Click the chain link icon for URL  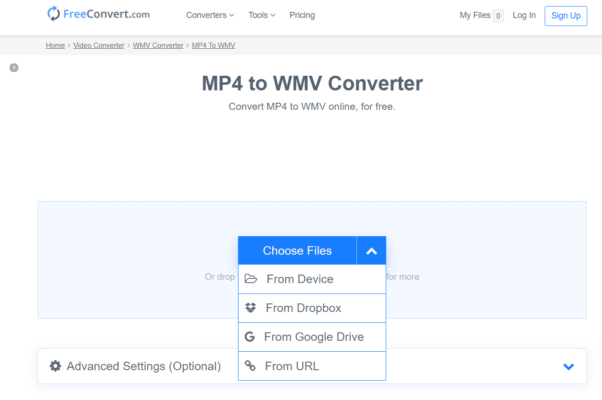click(250, 365)
